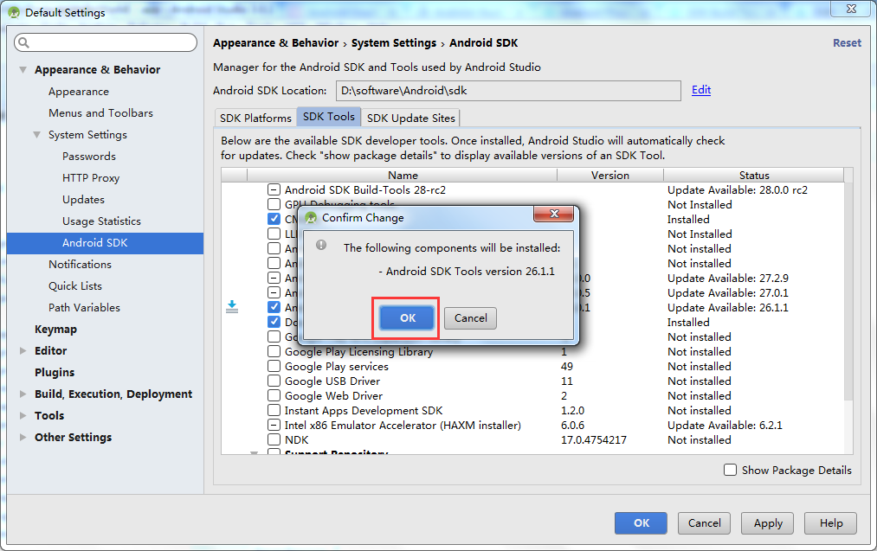Check the Google Play services box
The width and height of the screenshot is (877, 551).
click(x=274, y=366)
